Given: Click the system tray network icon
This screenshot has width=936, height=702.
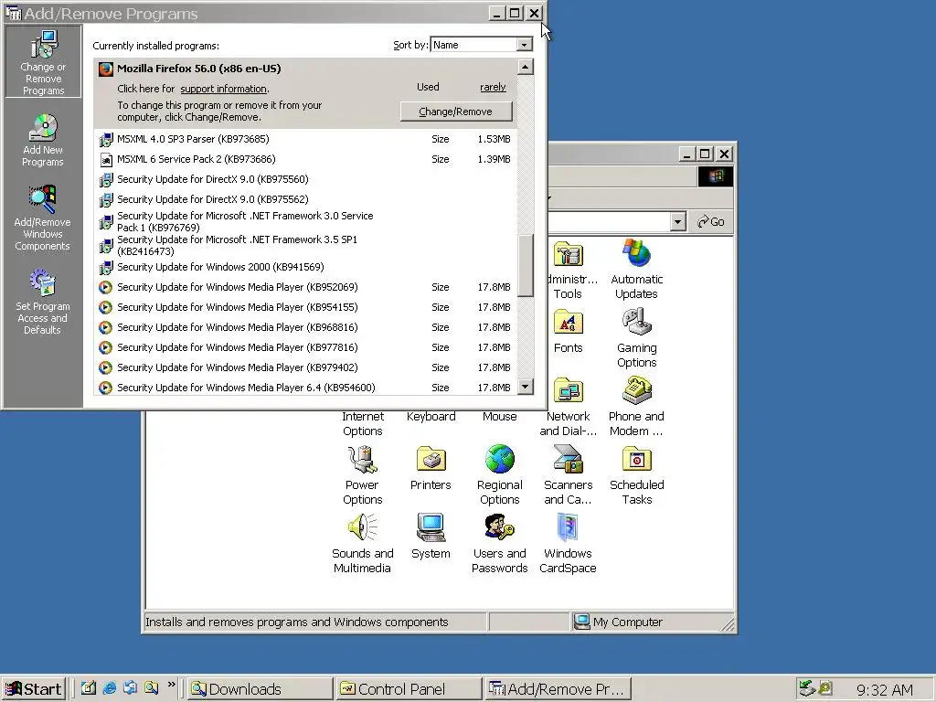Looking at the screenshot, I should click(806, 688).
